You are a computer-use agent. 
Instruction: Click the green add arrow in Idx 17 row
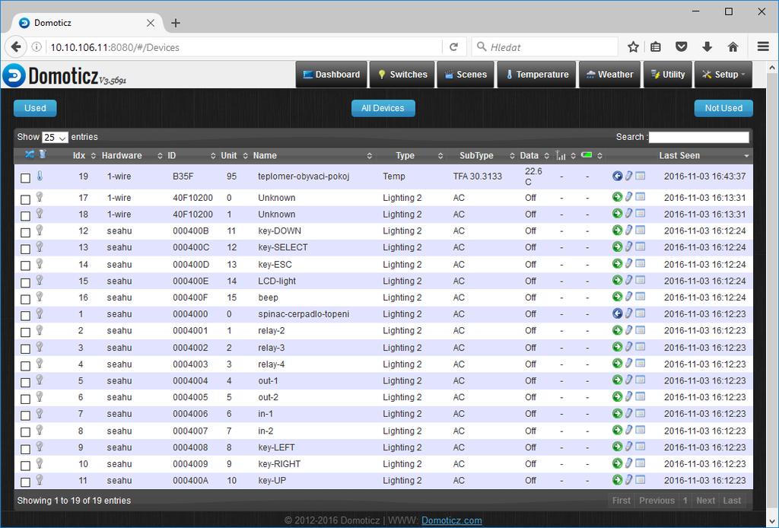pyautogui.click(x=617, y=197)
